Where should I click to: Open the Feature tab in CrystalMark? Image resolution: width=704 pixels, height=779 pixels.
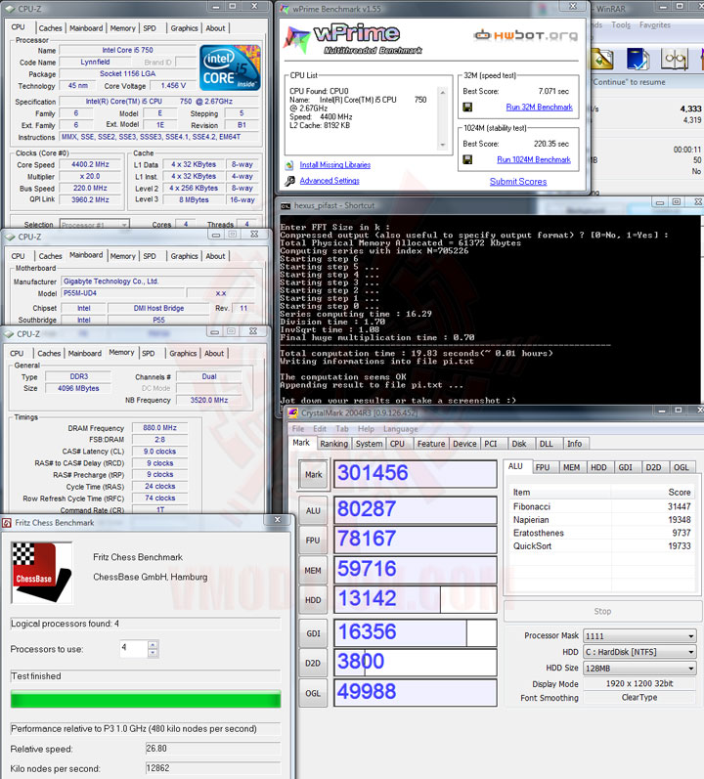click(431, 444)
